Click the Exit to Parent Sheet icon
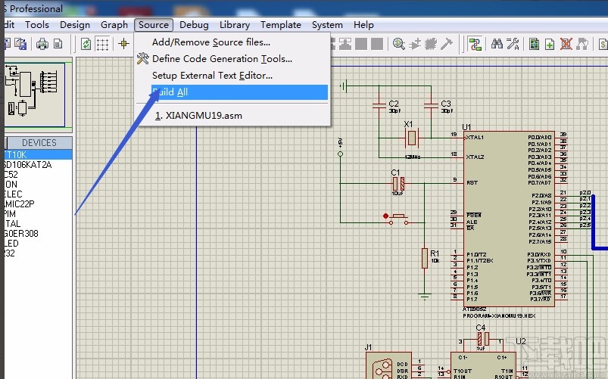This screenshot has width=608, height=379. click(x=582, y=44)
